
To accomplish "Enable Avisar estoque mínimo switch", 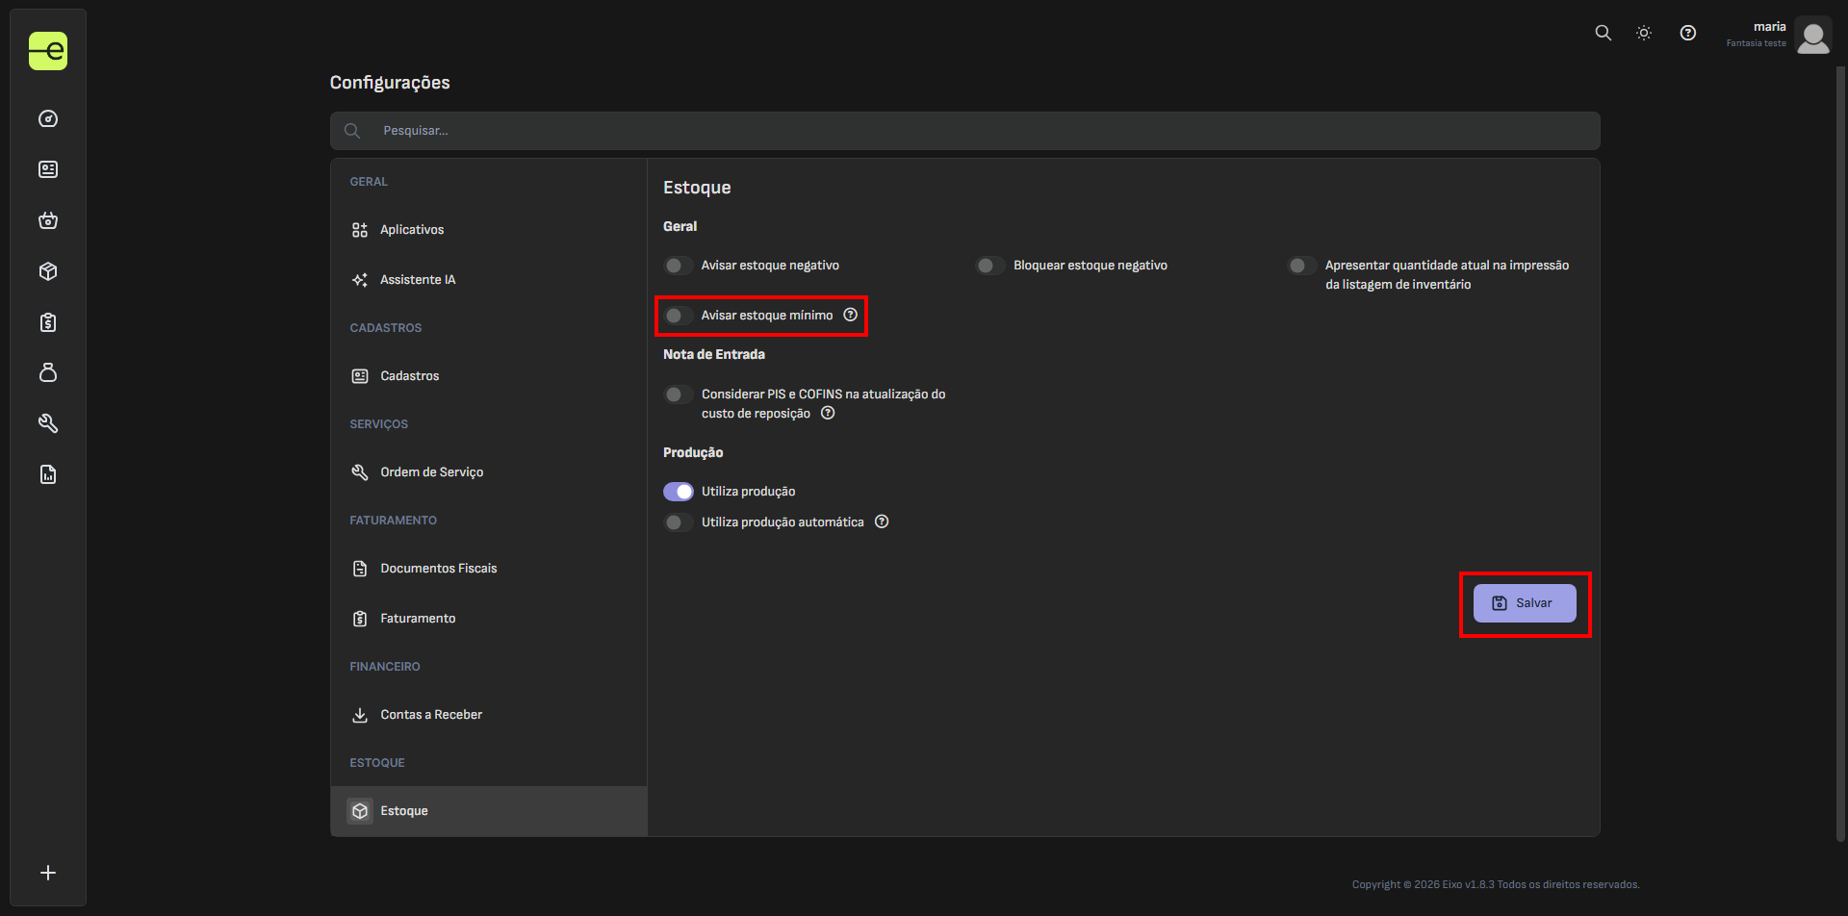I will (679, 316).
